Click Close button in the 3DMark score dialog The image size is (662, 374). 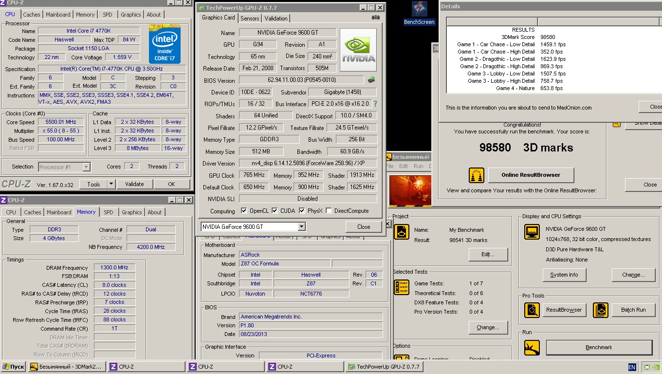coord(644,185)
